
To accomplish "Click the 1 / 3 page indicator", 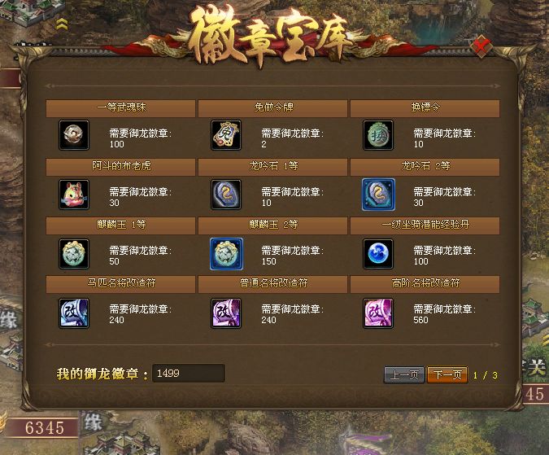I will point(485,375).
